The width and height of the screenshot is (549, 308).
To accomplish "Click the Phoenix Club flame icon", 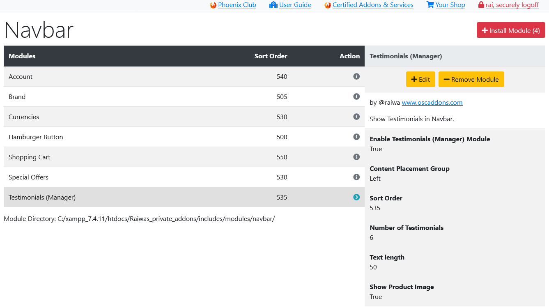I will click(x=213, y=5).
